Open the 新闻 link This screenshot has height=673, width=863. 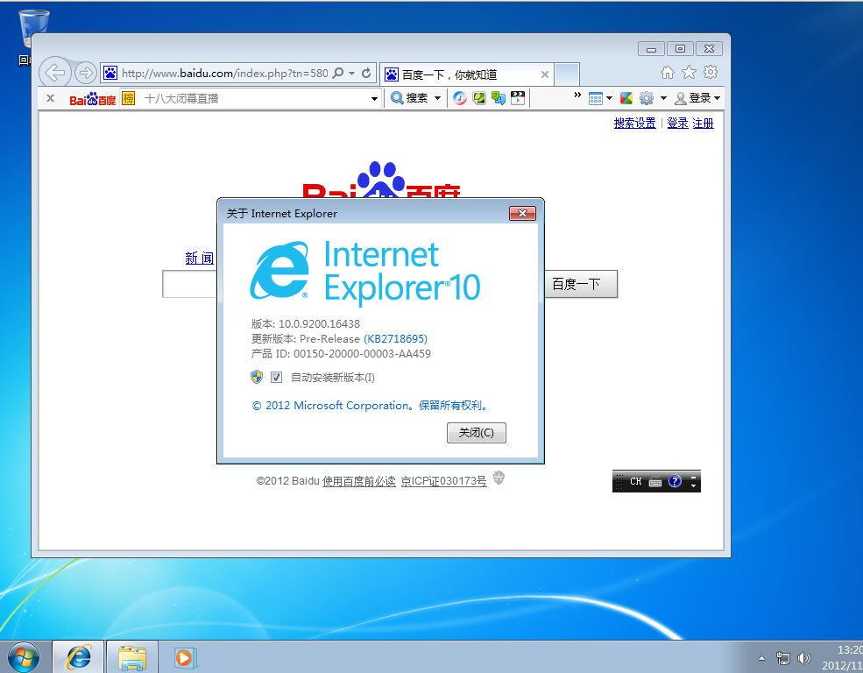coord(199,258)
